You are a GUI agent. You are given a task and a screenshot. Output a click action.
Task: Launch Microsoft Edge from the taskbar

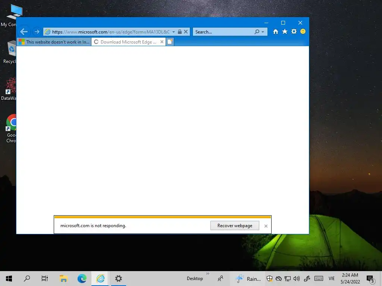82,279
